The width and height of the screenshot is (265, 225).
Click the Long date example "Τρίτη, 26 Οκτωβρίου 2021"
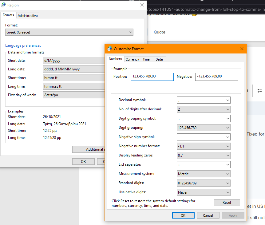point(64,124)
